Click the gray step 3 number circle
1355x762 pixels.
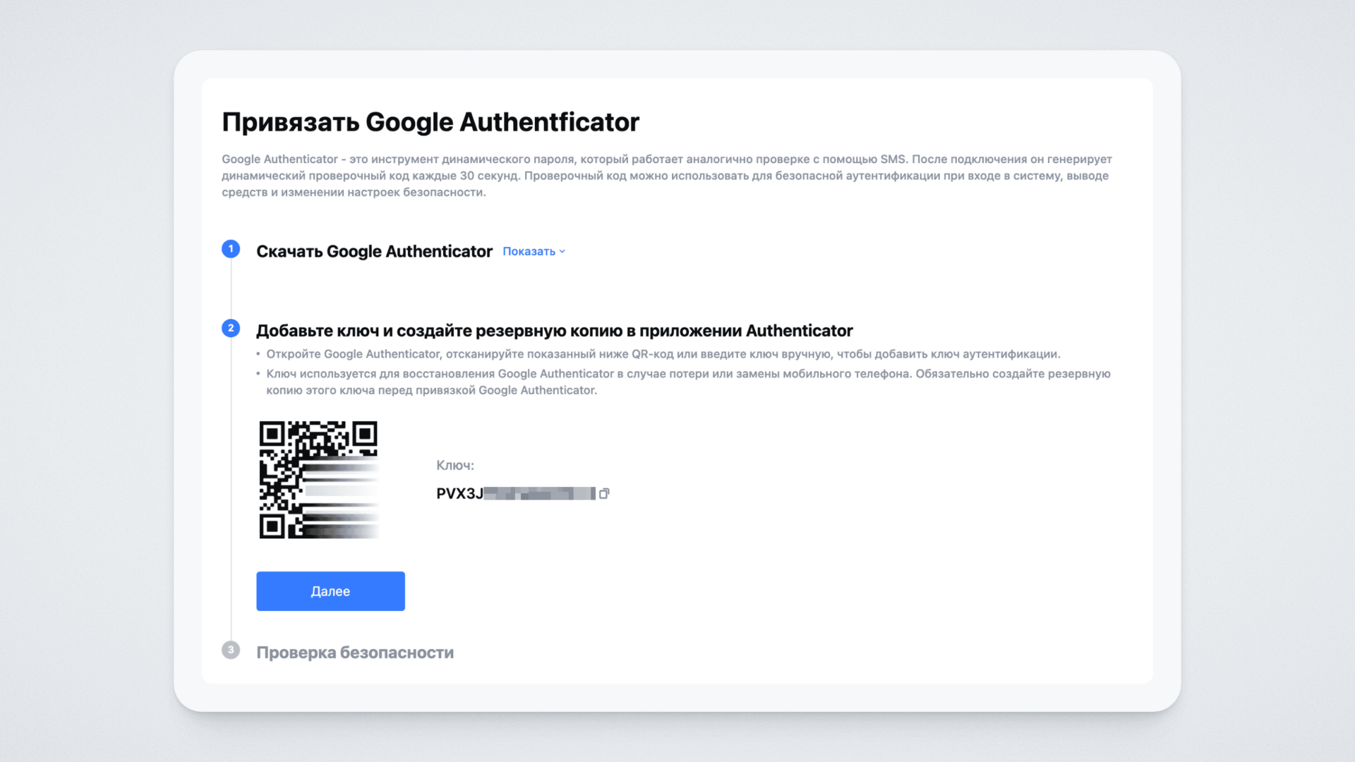[231, 650]
